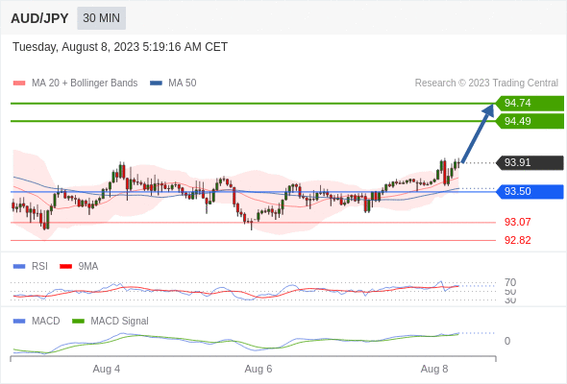Click the green 94.74 resistance price tag
The image size is (567, 384).
pos(530,104)
